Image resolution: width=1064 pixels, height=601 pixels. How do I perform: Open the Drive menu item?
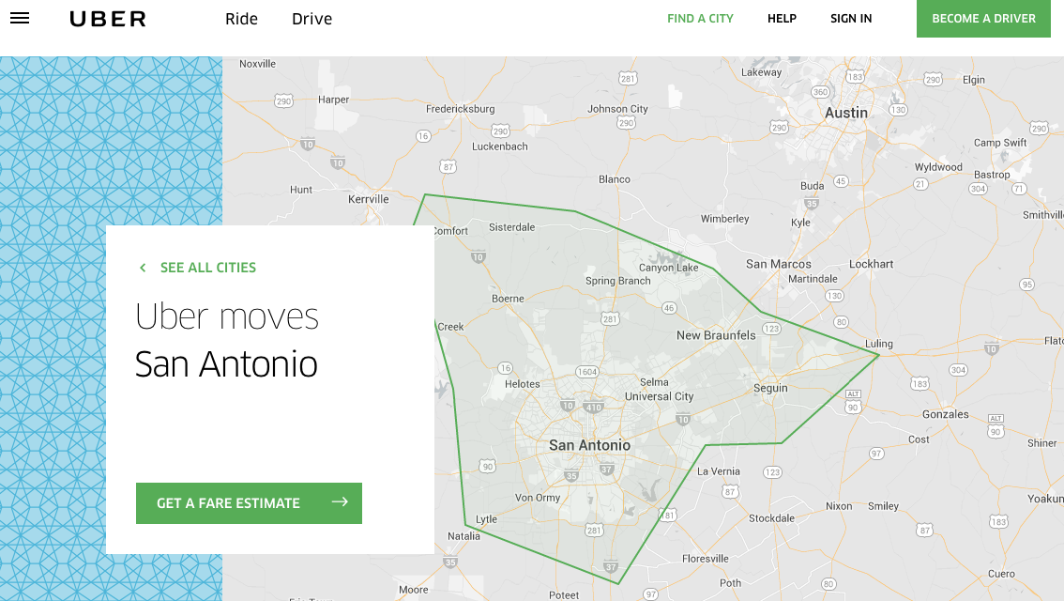click(x=312, y=19)
